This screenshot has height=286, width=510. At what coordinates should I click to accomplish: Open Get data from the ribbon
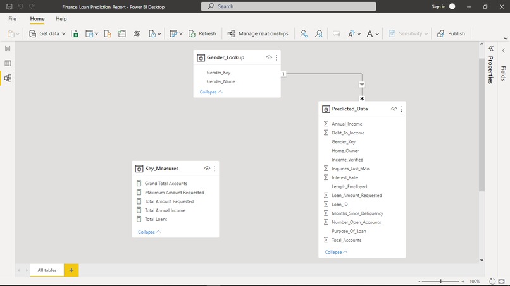pyautogui.click(x=47, y=33)
